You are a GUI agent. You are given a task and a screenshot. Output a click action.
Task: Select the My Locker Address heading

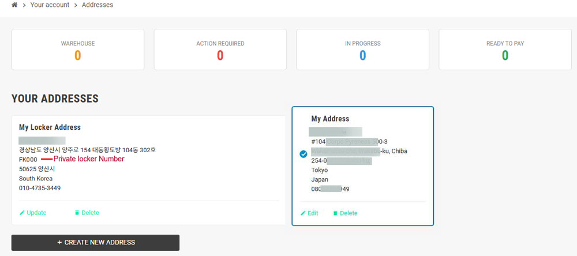pyautogui.click(x=50, y=127)
